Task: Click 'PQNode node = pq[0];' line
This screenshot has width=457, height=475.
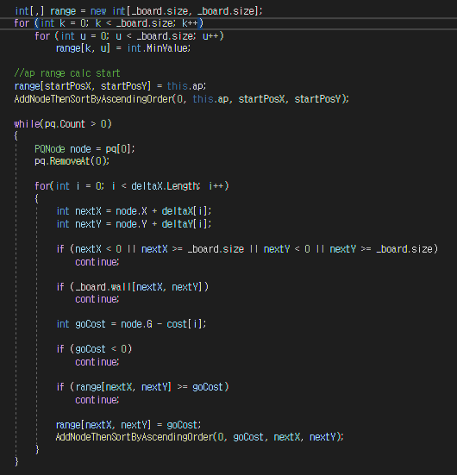Action: click(85, 149)
